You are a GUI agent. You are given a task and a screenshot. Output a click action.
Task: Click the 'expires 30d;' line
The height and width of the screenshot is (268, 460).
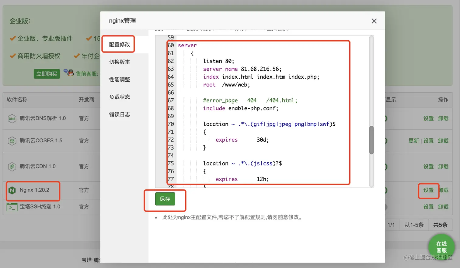(x=242, y=140)
